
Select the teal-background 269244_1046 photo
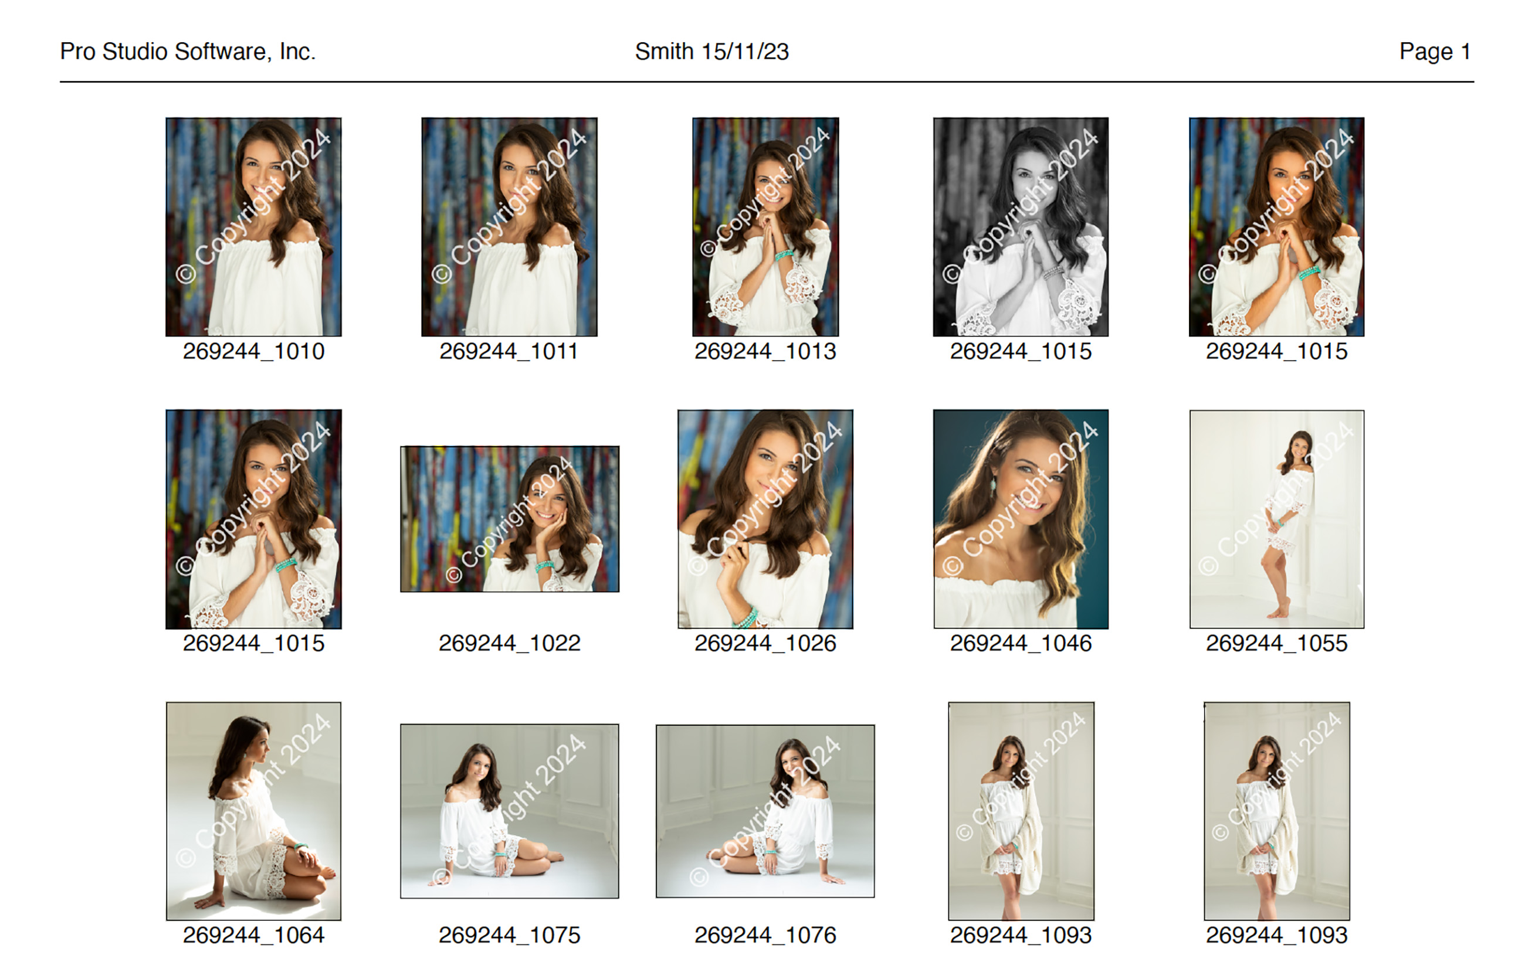1020,519
